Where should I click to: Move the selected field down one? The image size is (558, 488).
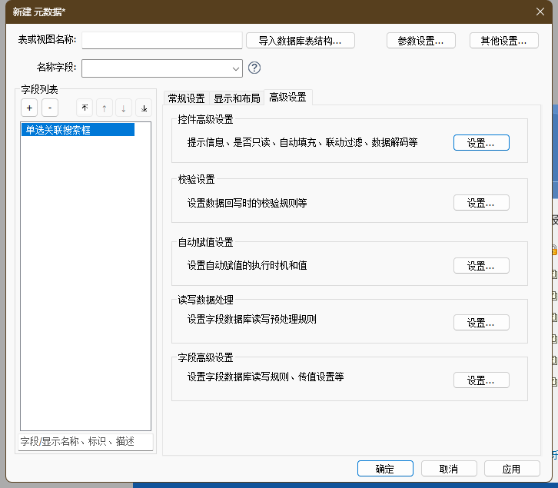coord(124,108)
